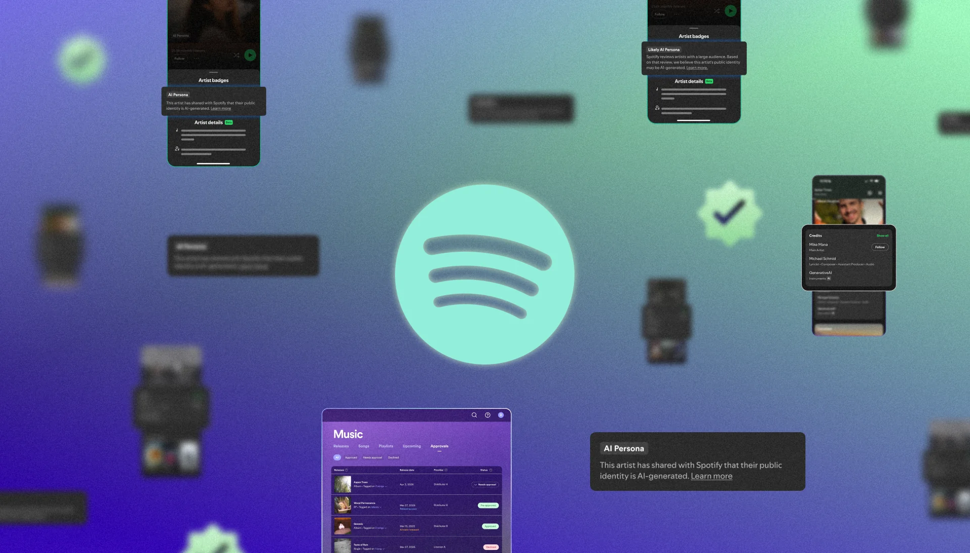Filter by the Needs approval chip
This screenshot has width=970, height=553.
pos(372,457)
